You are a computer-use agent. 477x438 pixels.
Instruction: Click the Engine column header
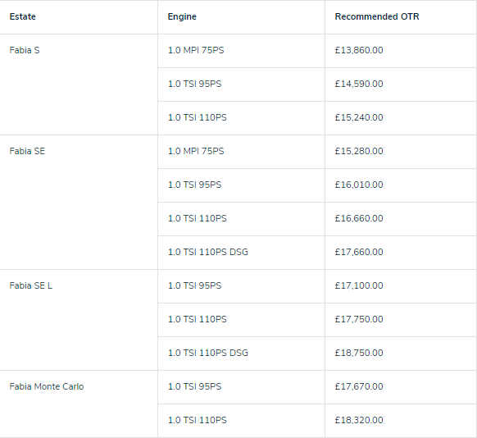pyautogui.click(x=182, y=16)
